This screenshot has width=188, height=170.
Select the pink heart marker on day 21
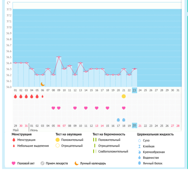(x=124, y=108)
